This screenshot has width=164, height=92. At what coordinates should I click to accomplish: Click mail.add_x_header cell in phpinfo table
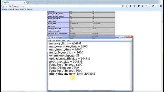[58, 31]
